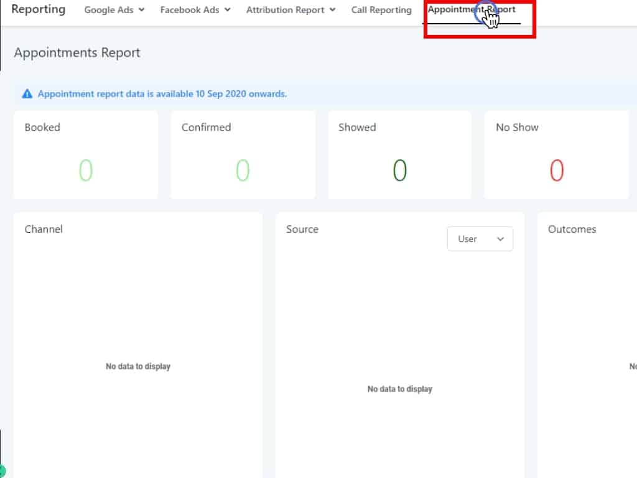Click the Source panel title
637x478 pixels.
click(x=302, y=229)
